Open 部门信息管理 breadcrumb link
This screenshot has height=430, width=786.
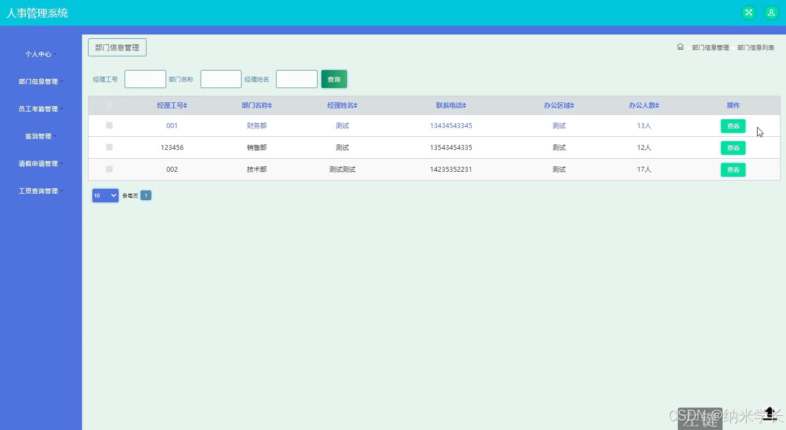[711, 48]
